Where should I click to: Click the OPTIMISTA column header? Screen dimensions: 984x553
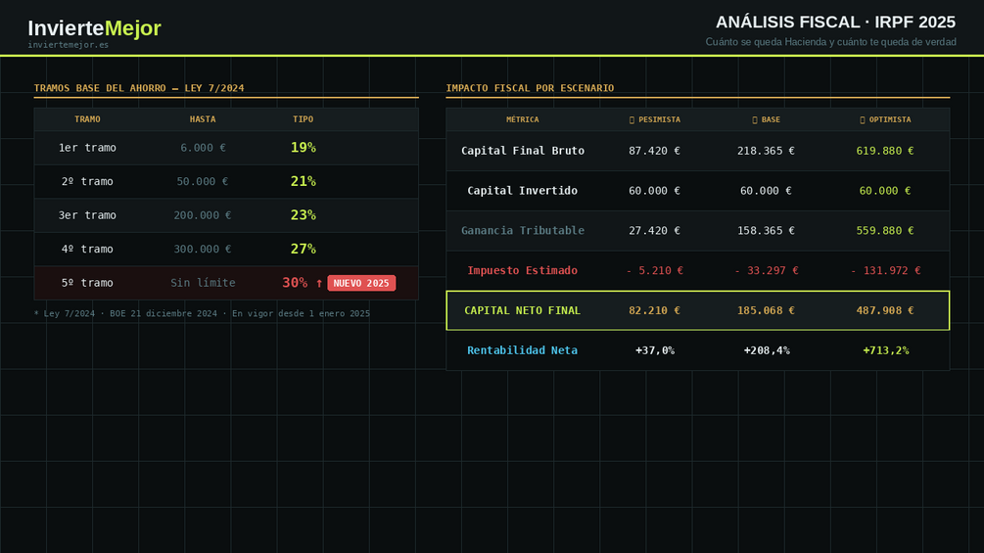coord(885,119)
